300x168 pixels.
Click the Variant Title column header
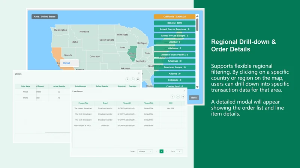(148, 103)
